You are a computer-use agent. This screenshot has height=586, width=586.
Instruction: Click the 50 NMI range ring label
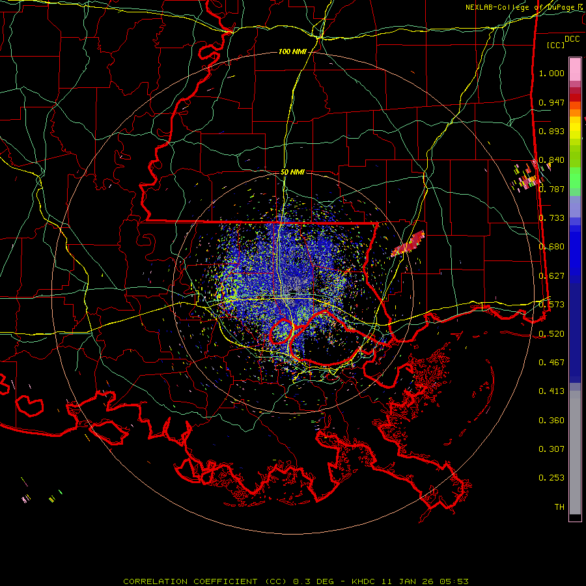coord(292,172)
